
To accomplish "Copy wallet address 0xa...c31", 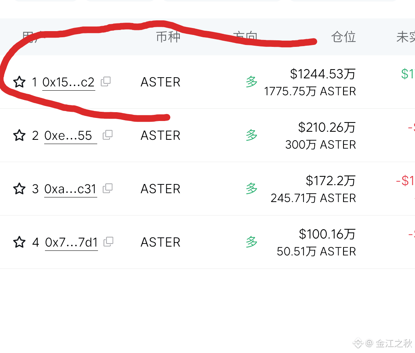I will coord(108,189).
